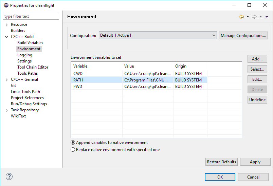Select Append variables to native environment
Viewport: 273px width, 186px height.
click(73, 143)
